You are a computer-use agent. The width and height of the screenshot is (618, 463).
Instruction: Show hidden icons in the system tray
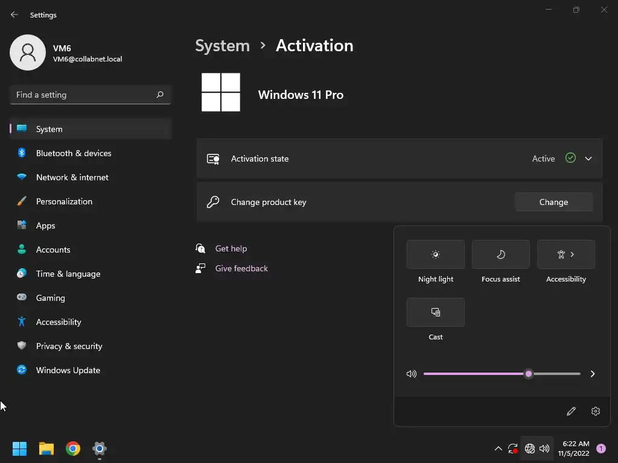(x=498, y=449)
